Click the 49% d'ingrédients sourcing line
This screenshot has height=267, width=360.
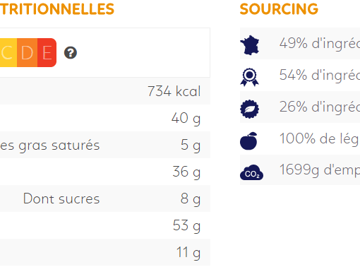[x=320, y=43]
